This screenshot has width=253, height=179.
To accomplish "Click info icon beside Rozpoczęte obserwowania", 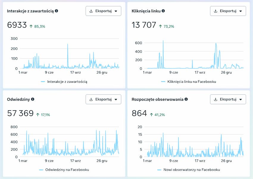I will click(186, 99).
